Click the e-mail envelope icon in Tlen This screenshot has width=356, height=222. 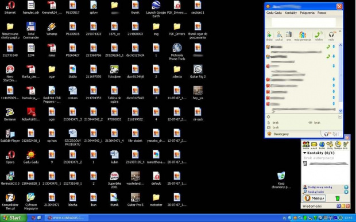coord(314,145)
